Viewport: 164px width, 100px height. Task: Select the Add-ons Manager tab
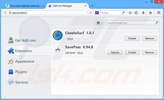68,6
